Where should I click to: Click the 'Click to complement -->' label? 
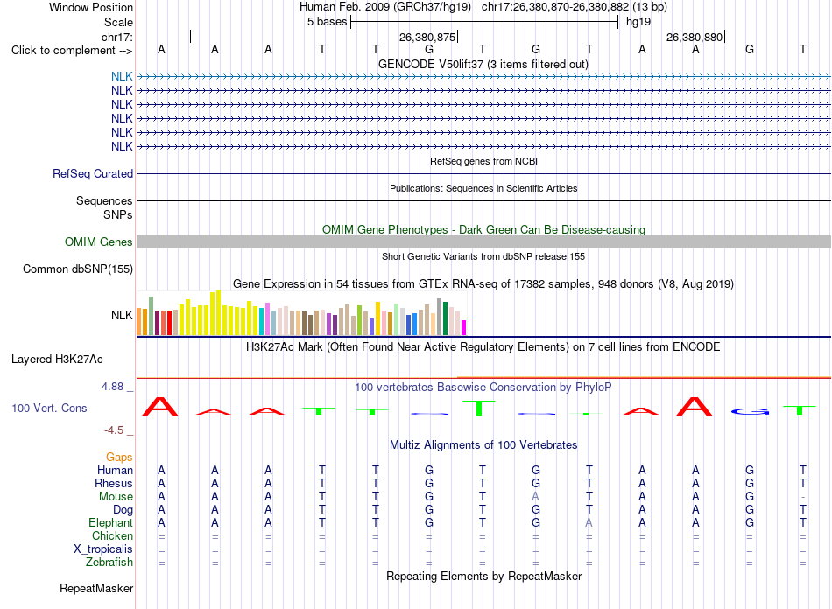72,51
